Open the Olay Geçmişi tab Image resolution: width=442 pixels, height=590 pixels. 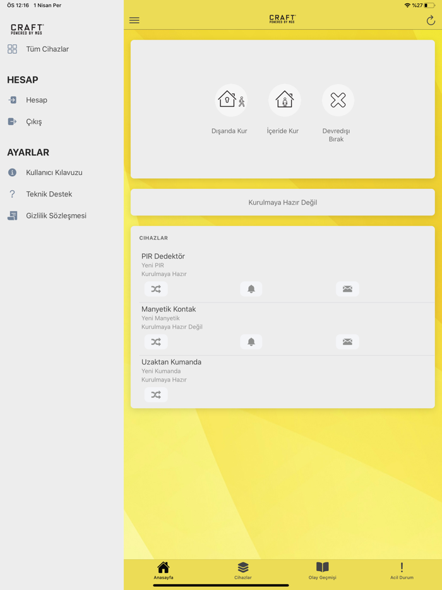tap(323, 570)
